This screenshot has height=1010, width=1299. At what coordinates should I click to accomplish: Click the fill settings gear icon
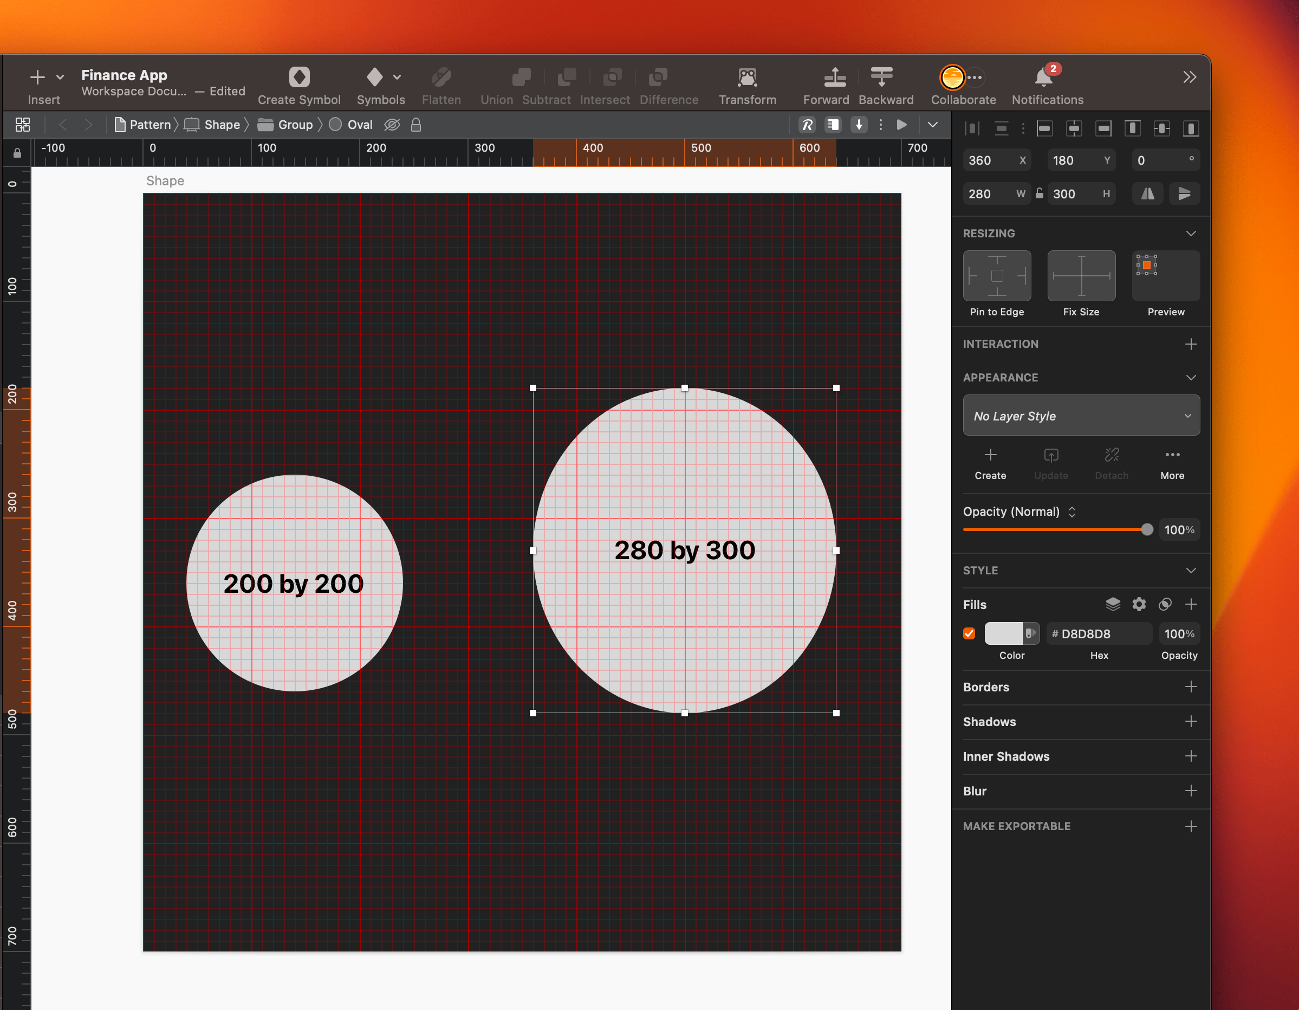point(1139,604)
